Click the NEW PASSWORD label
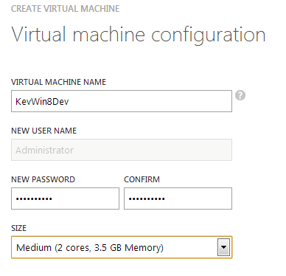 [43, 179]
